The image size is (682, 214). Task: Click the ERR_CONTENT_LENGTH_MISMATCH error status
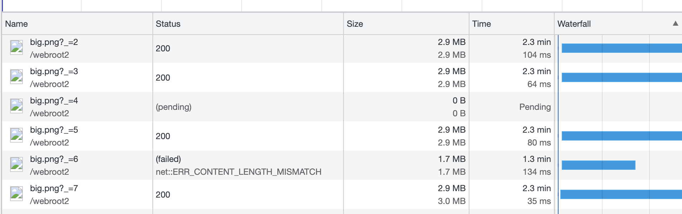coord(238,172)
